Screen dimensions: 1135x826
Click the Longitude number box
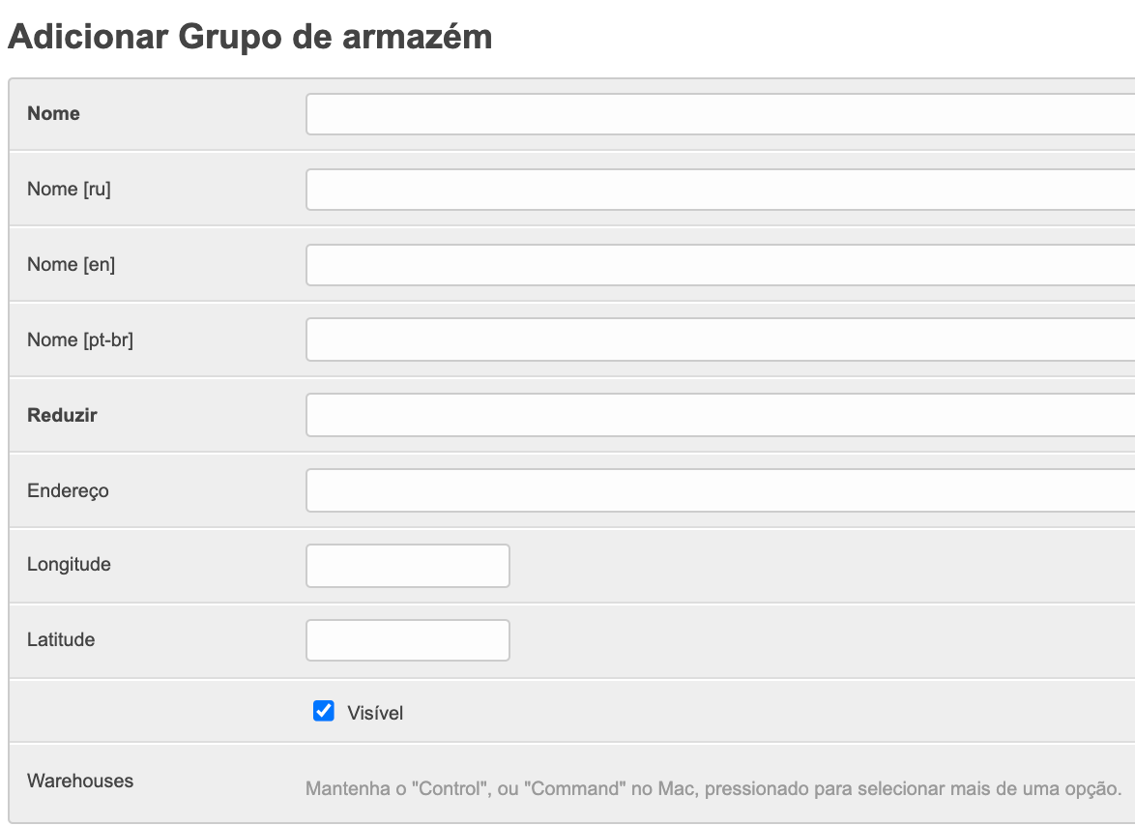click(407, 566)
